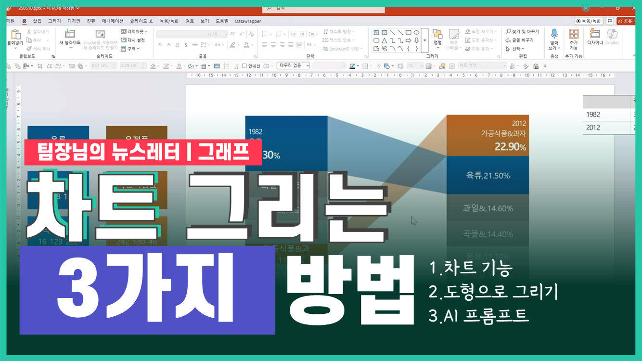
Task: Click the 붙여넣기 (Paste) icon
Action: pos(15,35)
